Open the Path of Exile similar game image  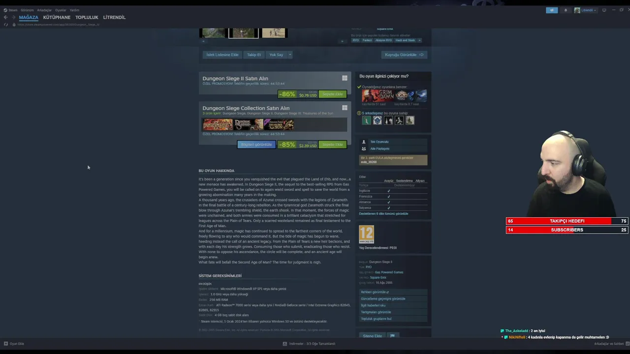click(410, 95)
